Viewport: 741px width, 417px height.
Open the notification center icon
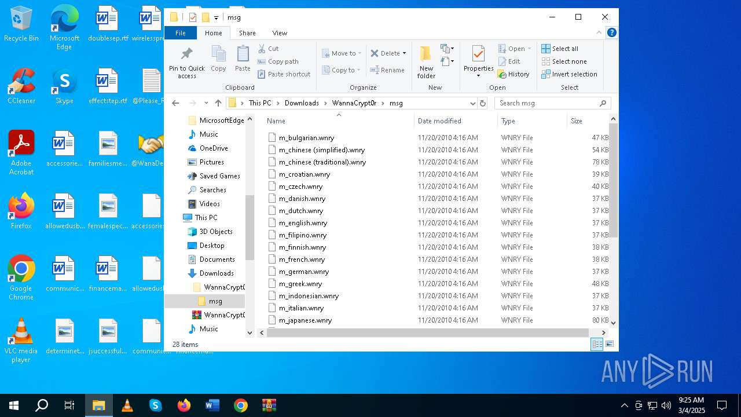722,405
